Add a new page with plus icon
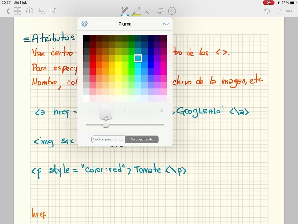 [29, 11]
